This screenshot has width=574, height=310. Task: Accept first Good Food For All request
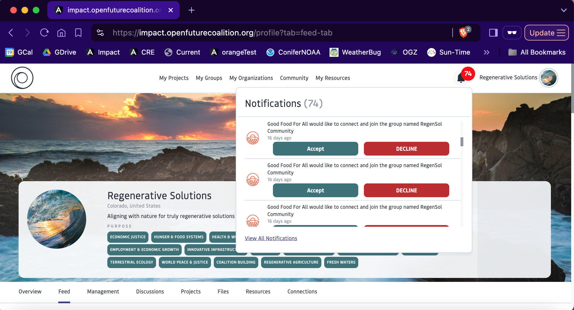(315, 149)
